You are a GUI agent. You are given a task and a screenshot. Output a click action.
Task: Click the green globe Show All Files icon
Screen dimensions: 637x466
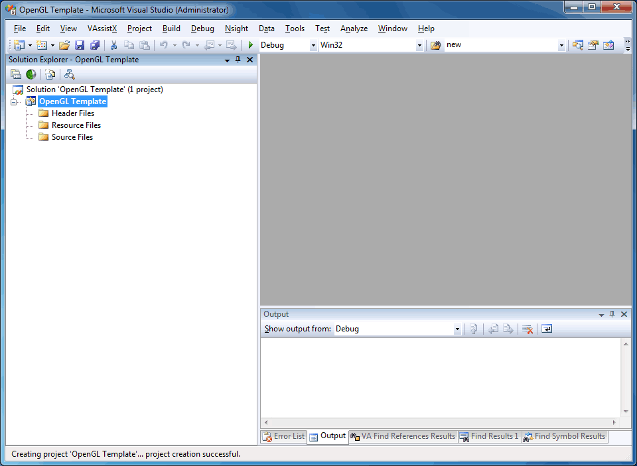click(31, 74)
